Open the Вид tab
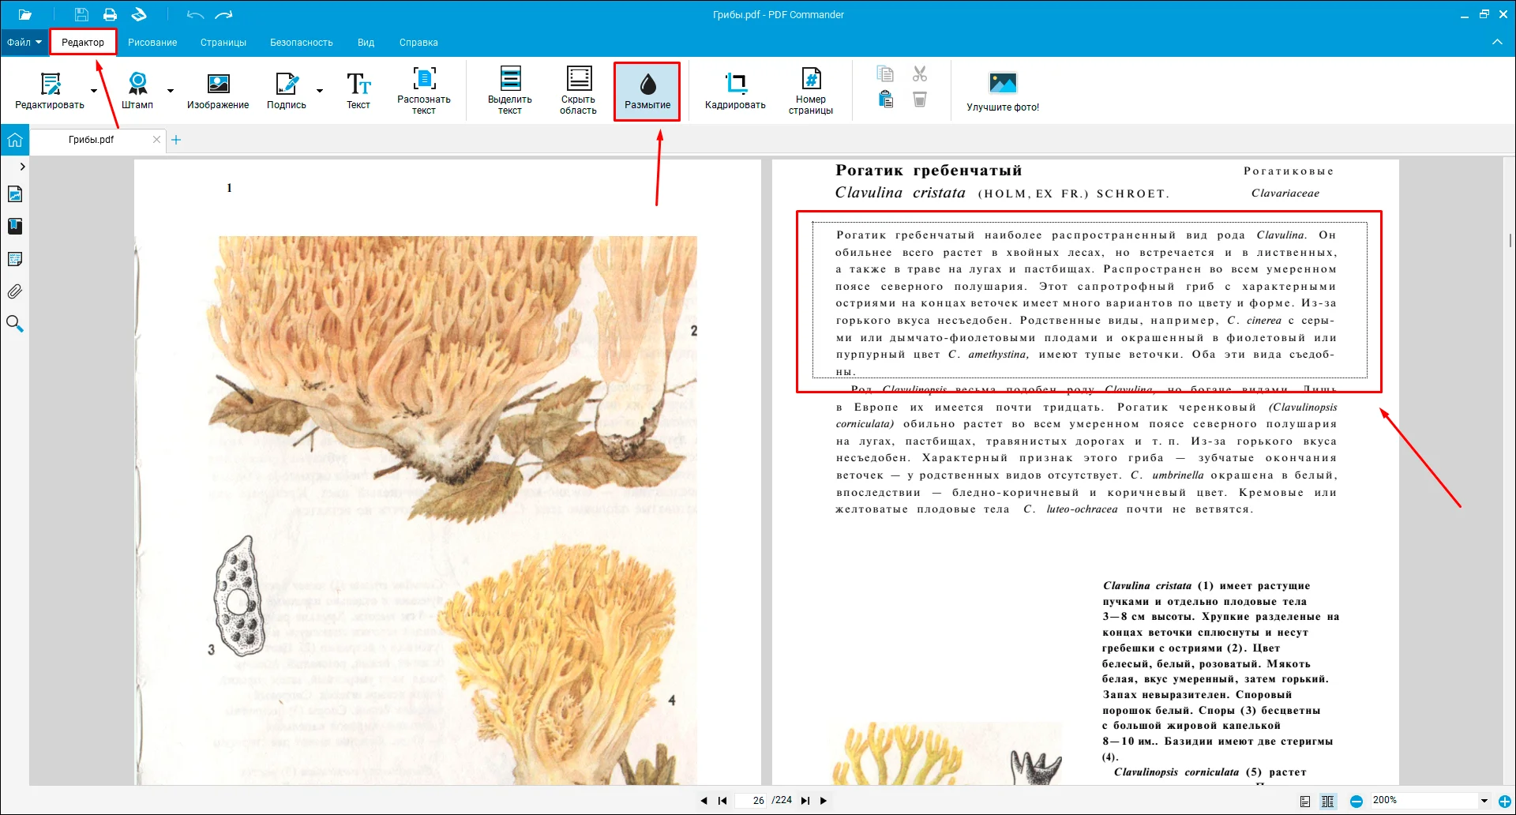This screenshot has height=815, width=1516. coord(366,43)
